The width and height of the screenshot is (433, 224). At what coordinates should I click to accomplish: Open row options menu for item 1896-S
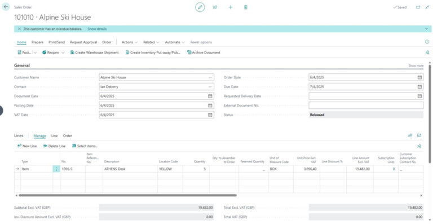tap(56, 169)
